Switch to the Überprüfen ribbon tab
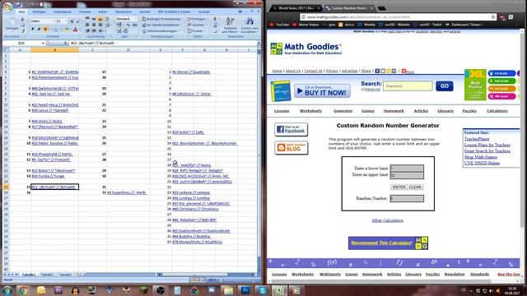 pyautogui.click(x=124, y=12)
